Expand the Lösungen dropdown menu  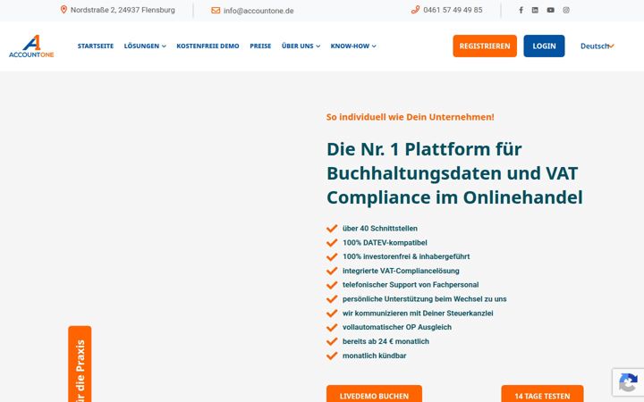point(145,46)
